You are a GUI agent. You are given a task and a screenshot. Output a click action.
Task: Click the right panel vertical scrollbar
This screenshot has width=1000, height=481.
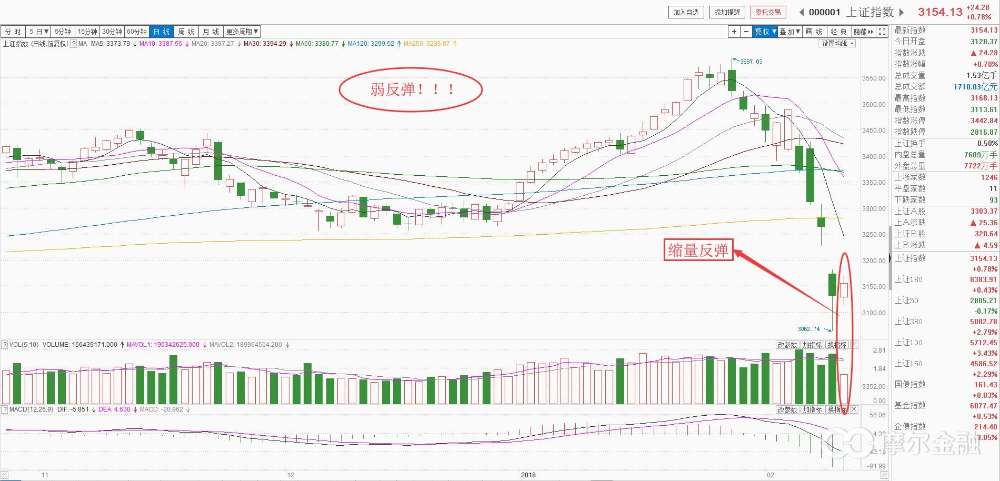coord(891,258)
